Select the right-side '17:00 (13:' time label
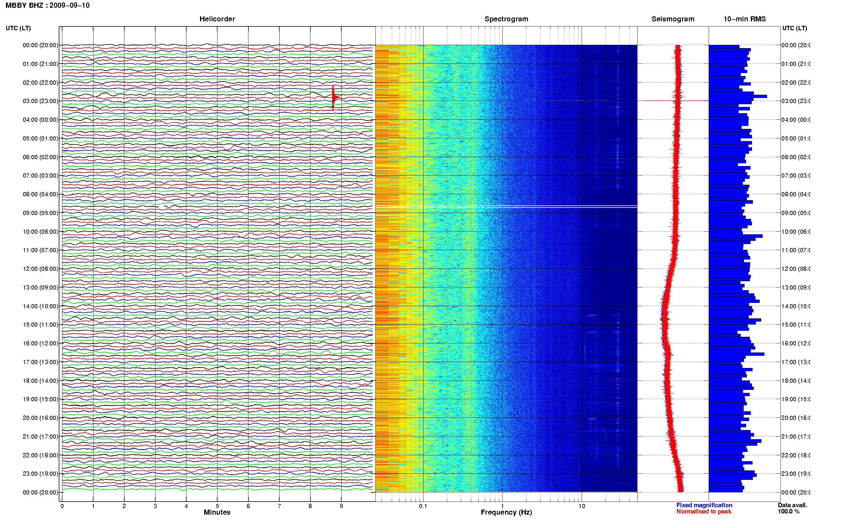 [796, 362]
